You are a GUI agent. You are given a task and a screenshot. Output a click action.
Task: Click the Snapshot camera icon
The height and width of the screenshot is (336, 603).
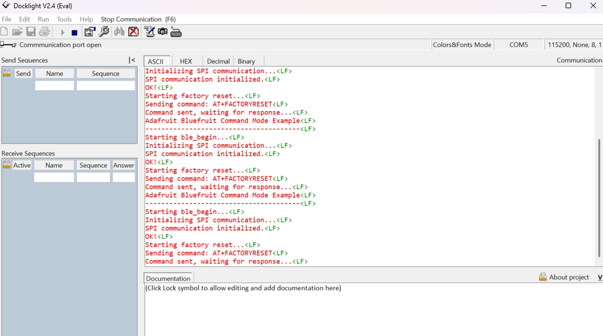coord(163,31)
